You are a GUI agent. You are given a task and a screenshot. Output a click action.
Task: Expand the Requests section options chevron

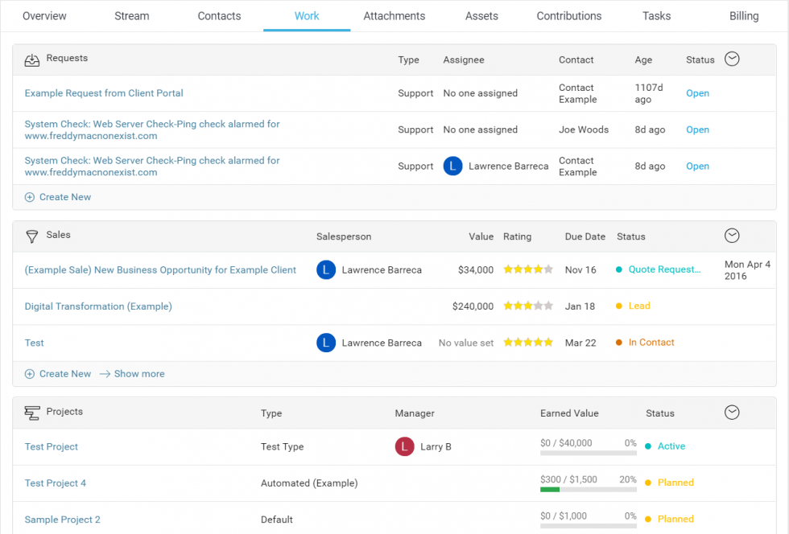point(732,59)
